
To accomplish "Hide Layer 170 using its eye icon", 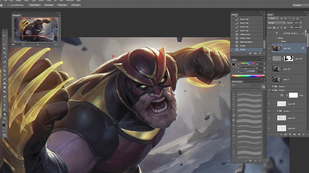I will coord(269,59).
